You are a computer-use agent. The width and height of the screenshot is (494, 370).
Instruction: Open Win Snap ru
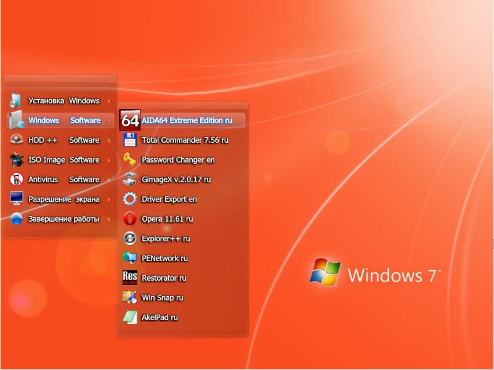click(182, 297)
